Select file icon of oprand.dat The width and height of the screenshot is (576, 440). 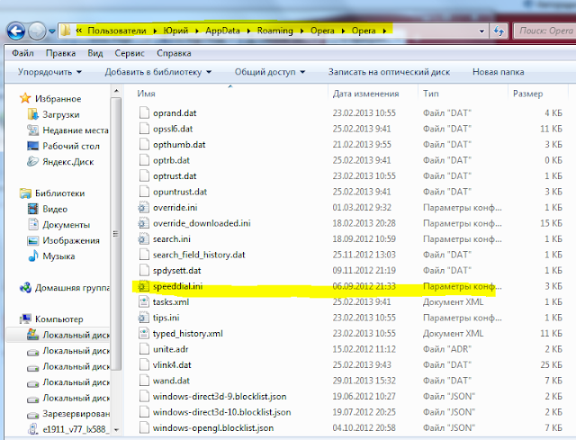tap(144, 112)
